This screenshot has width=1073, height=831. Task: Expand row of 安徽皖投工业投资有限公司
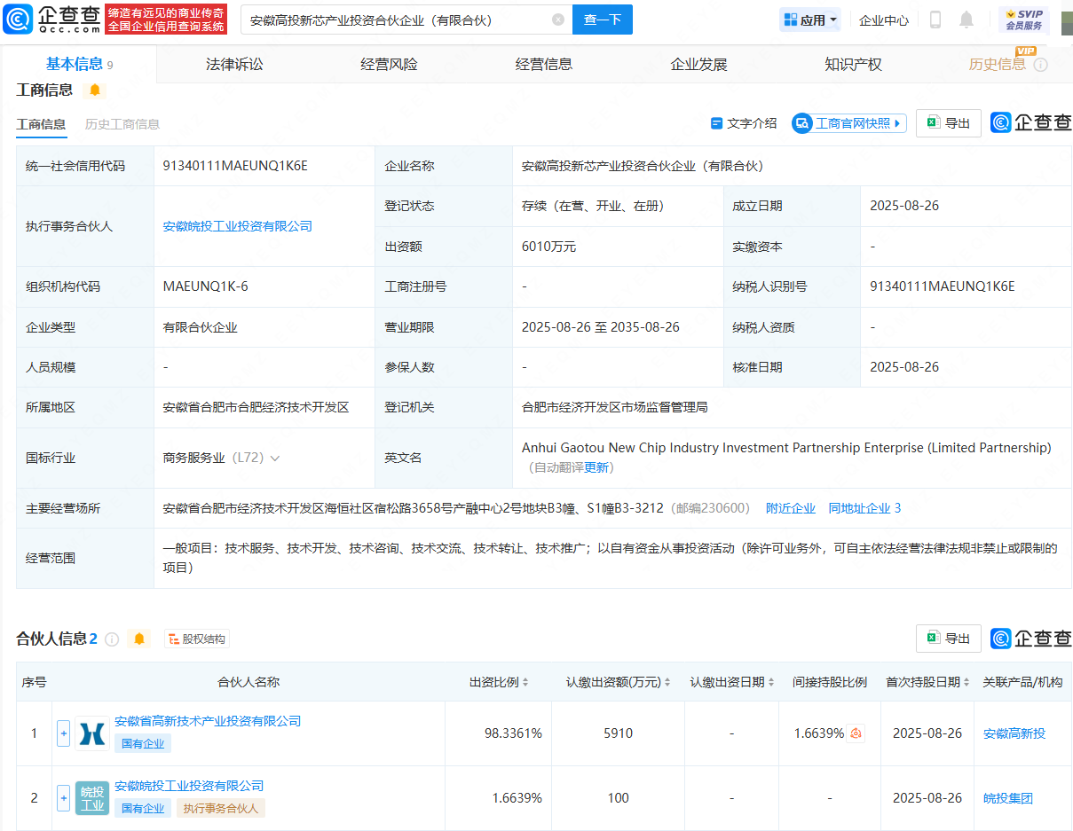pos(63,798)
